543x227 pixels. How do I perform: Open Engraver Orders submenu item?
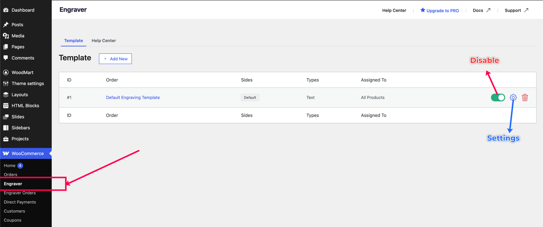20,193
